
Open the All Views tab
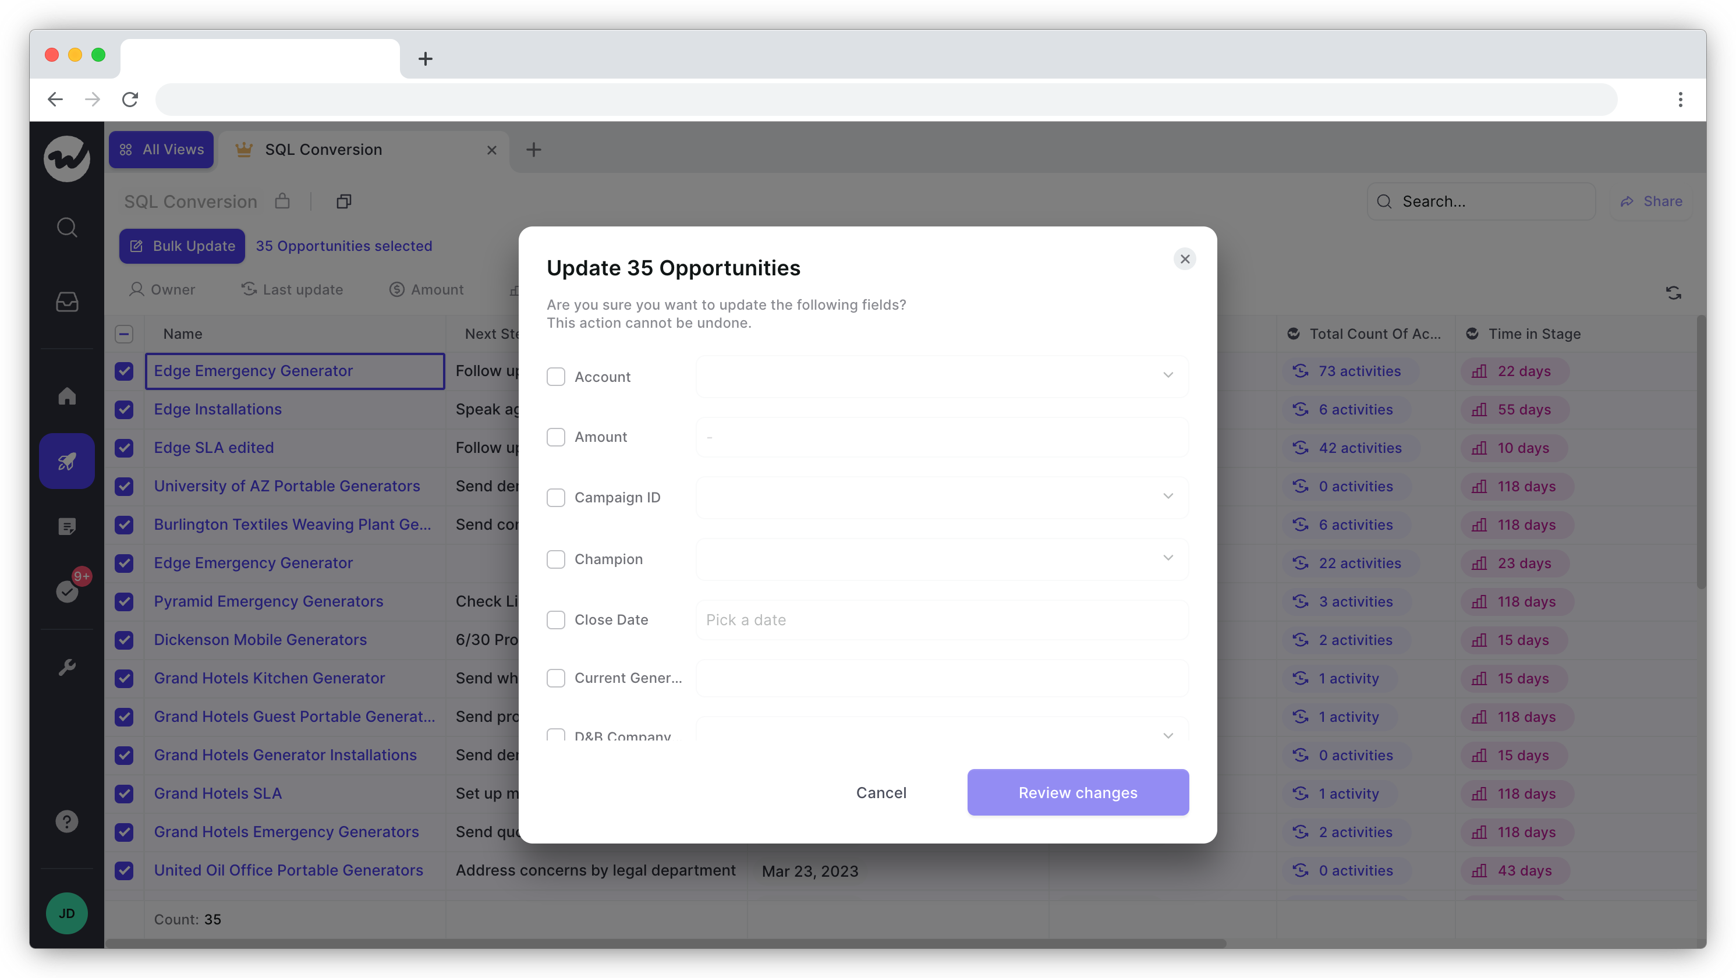[x=162, y=150]
